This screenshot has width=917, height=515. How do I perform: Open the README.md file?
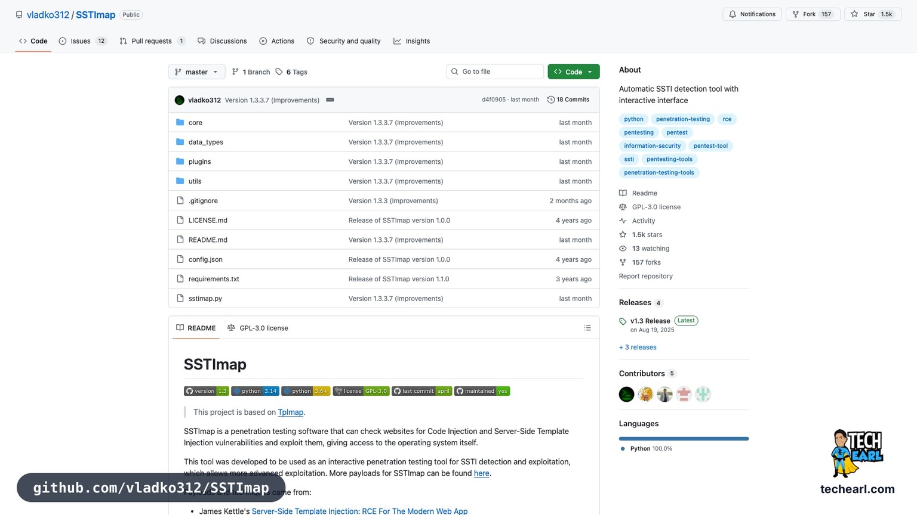click(208, 240)
